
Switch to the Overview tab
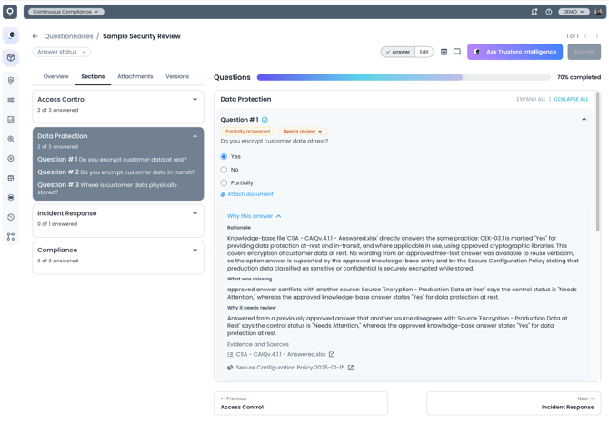pyautogui.click(x=56, y=76)
